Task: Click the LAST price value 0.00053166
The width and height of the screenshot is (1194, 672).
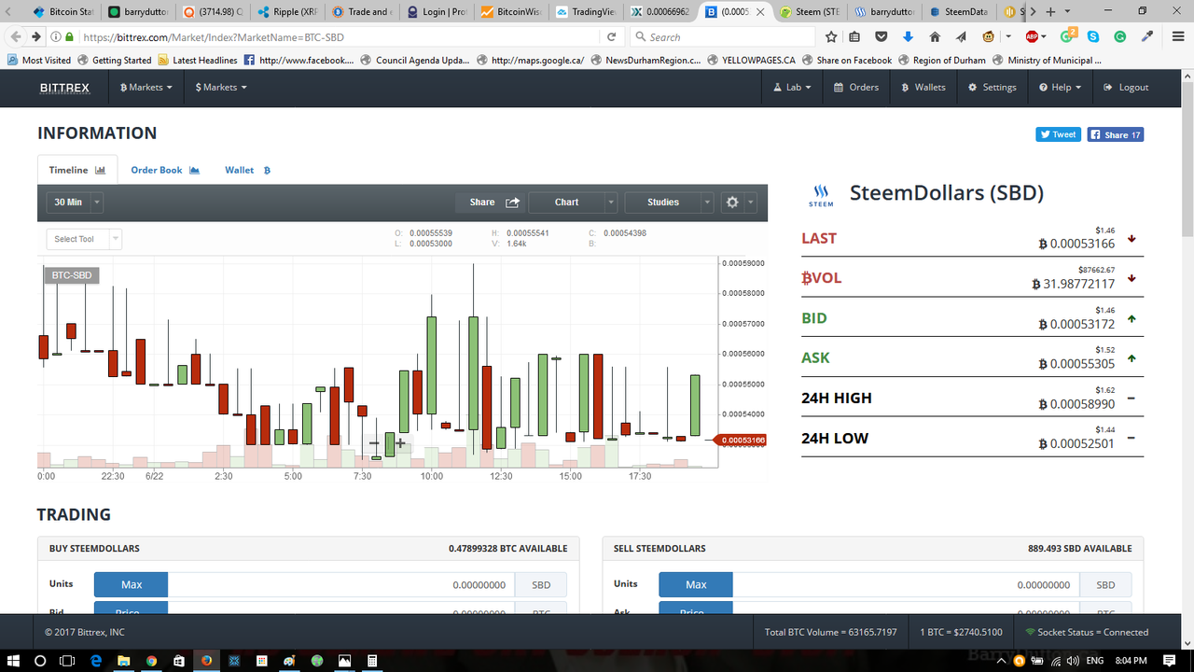Action: tap(1076, 244)
